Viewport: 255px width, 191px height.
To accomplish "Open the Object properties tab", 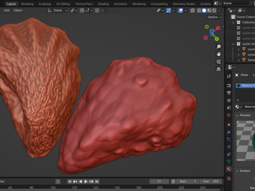I will (x=229, y=125).
